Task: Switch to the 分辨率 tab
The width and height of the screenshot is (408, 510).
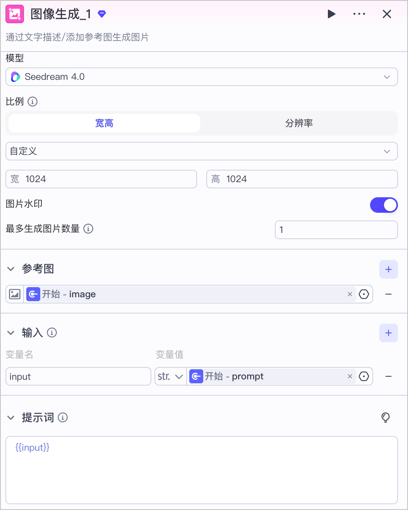Action: [x=299, y=123]
